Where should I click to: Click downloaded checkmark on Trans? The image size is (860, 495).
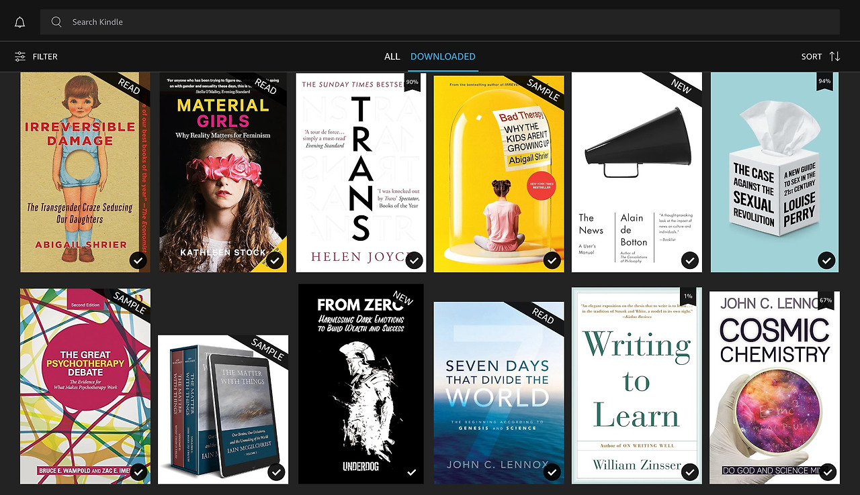click(415, 260)
